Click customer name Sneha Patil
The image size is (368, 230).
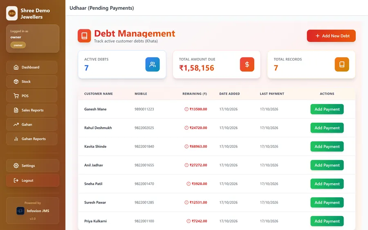point(93,184)
